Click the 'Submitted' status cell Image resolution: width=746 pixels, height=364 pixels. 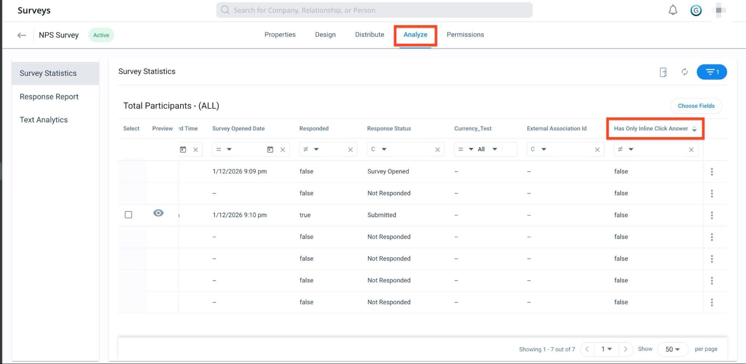click(x=382, y=215)
